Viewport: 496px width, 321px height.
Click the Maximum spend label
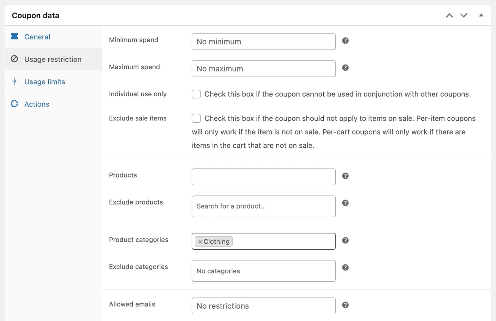click(x=134, y=67)
